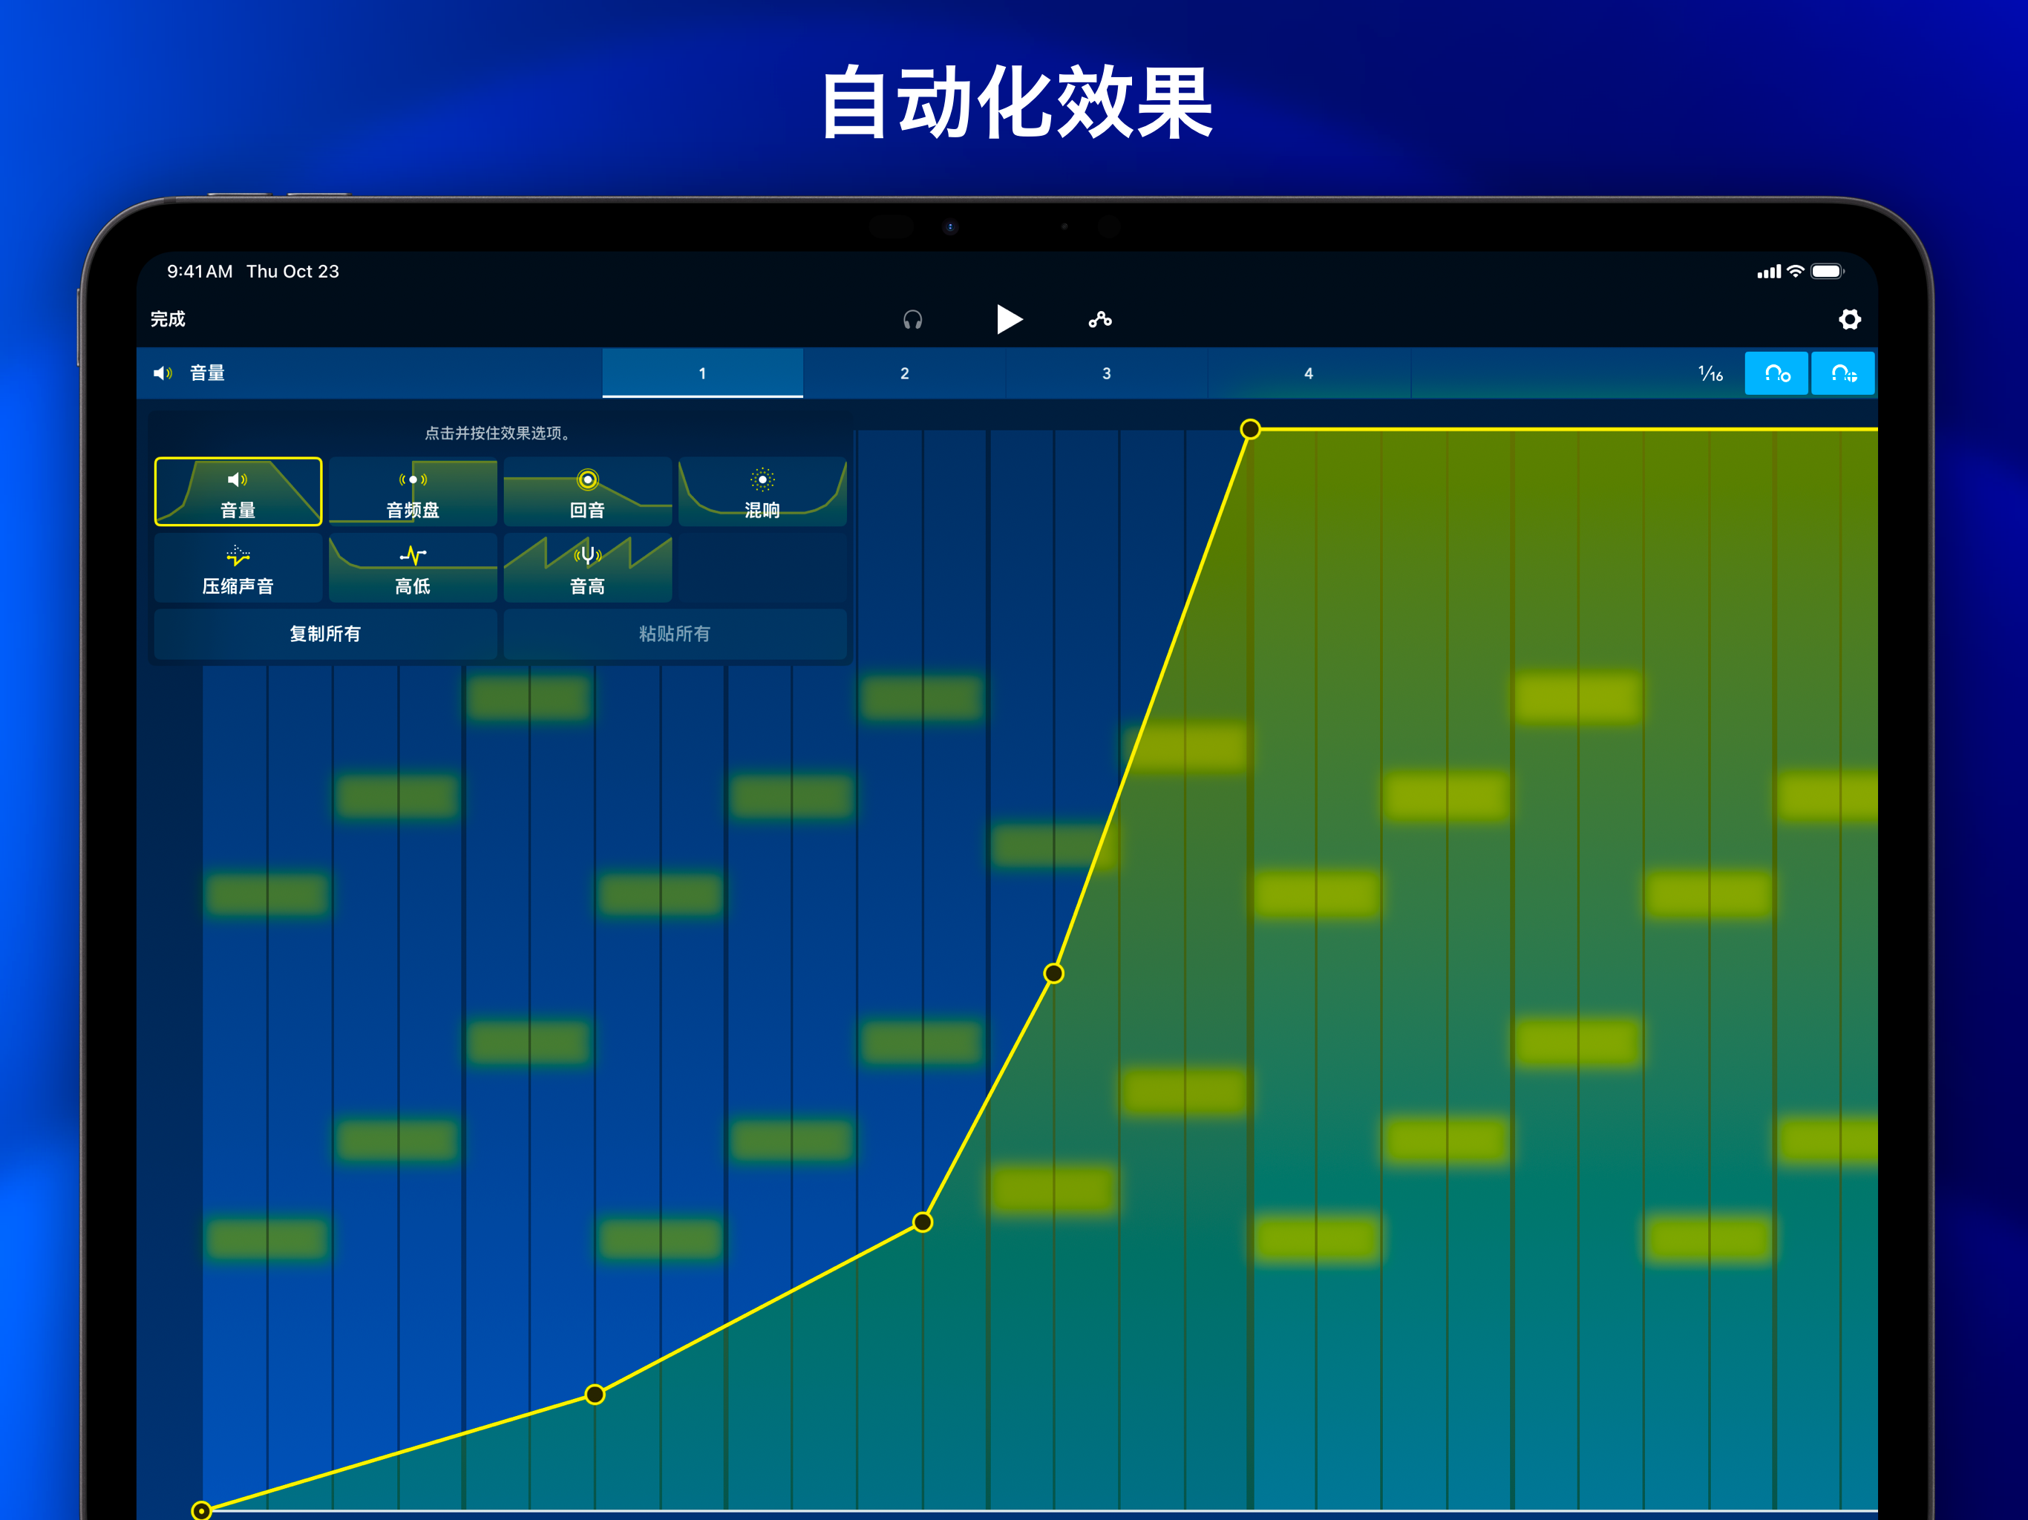Screen dimensions: 2028x1520
Task: Open settings via gear icon
Action: 1849,320
